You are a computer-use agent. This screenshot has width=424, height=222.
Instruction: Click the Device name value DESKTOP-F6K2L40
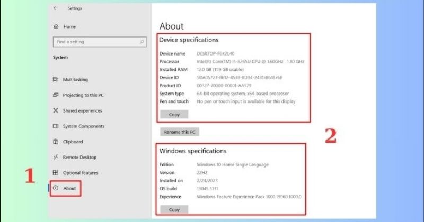click(216, 53)
